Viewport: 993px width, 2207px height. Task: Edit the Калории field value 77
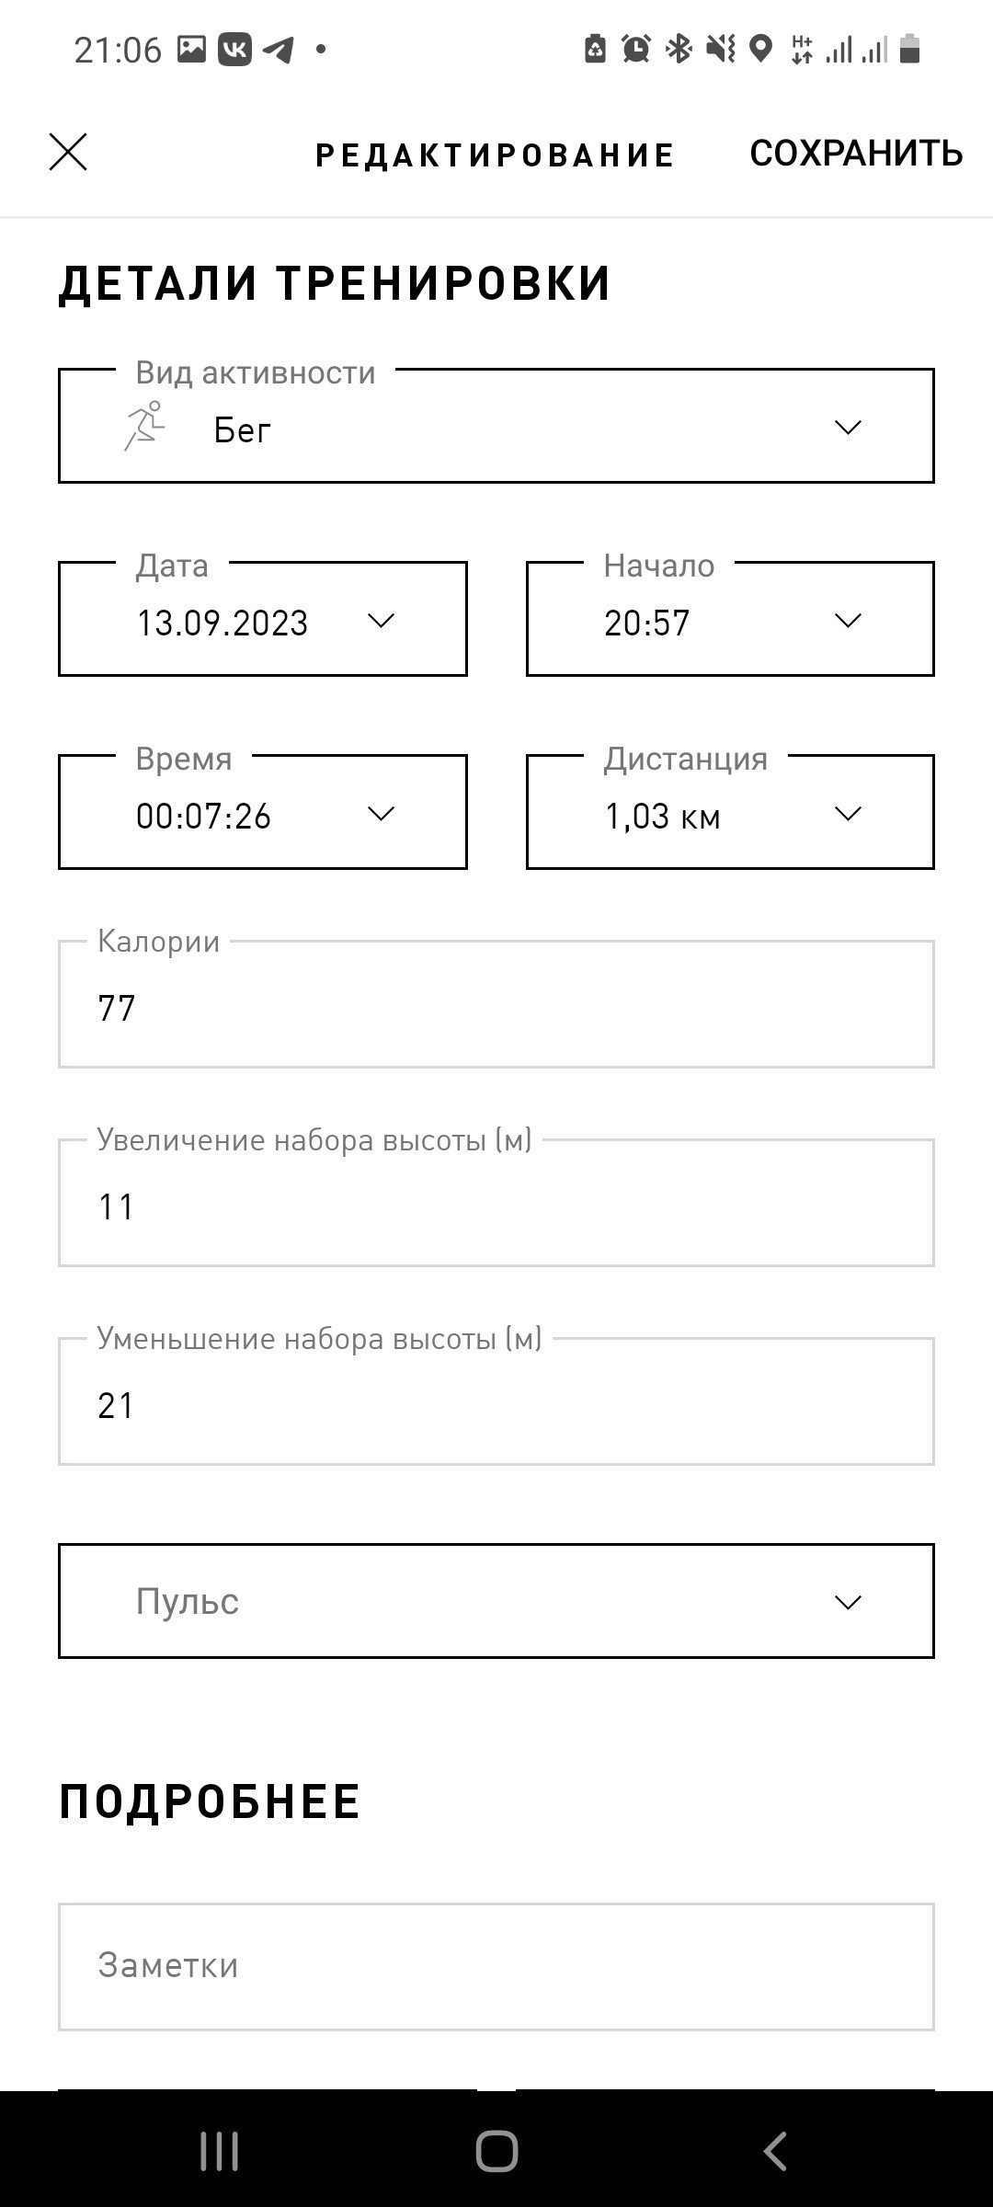(x=496, y=1004)
